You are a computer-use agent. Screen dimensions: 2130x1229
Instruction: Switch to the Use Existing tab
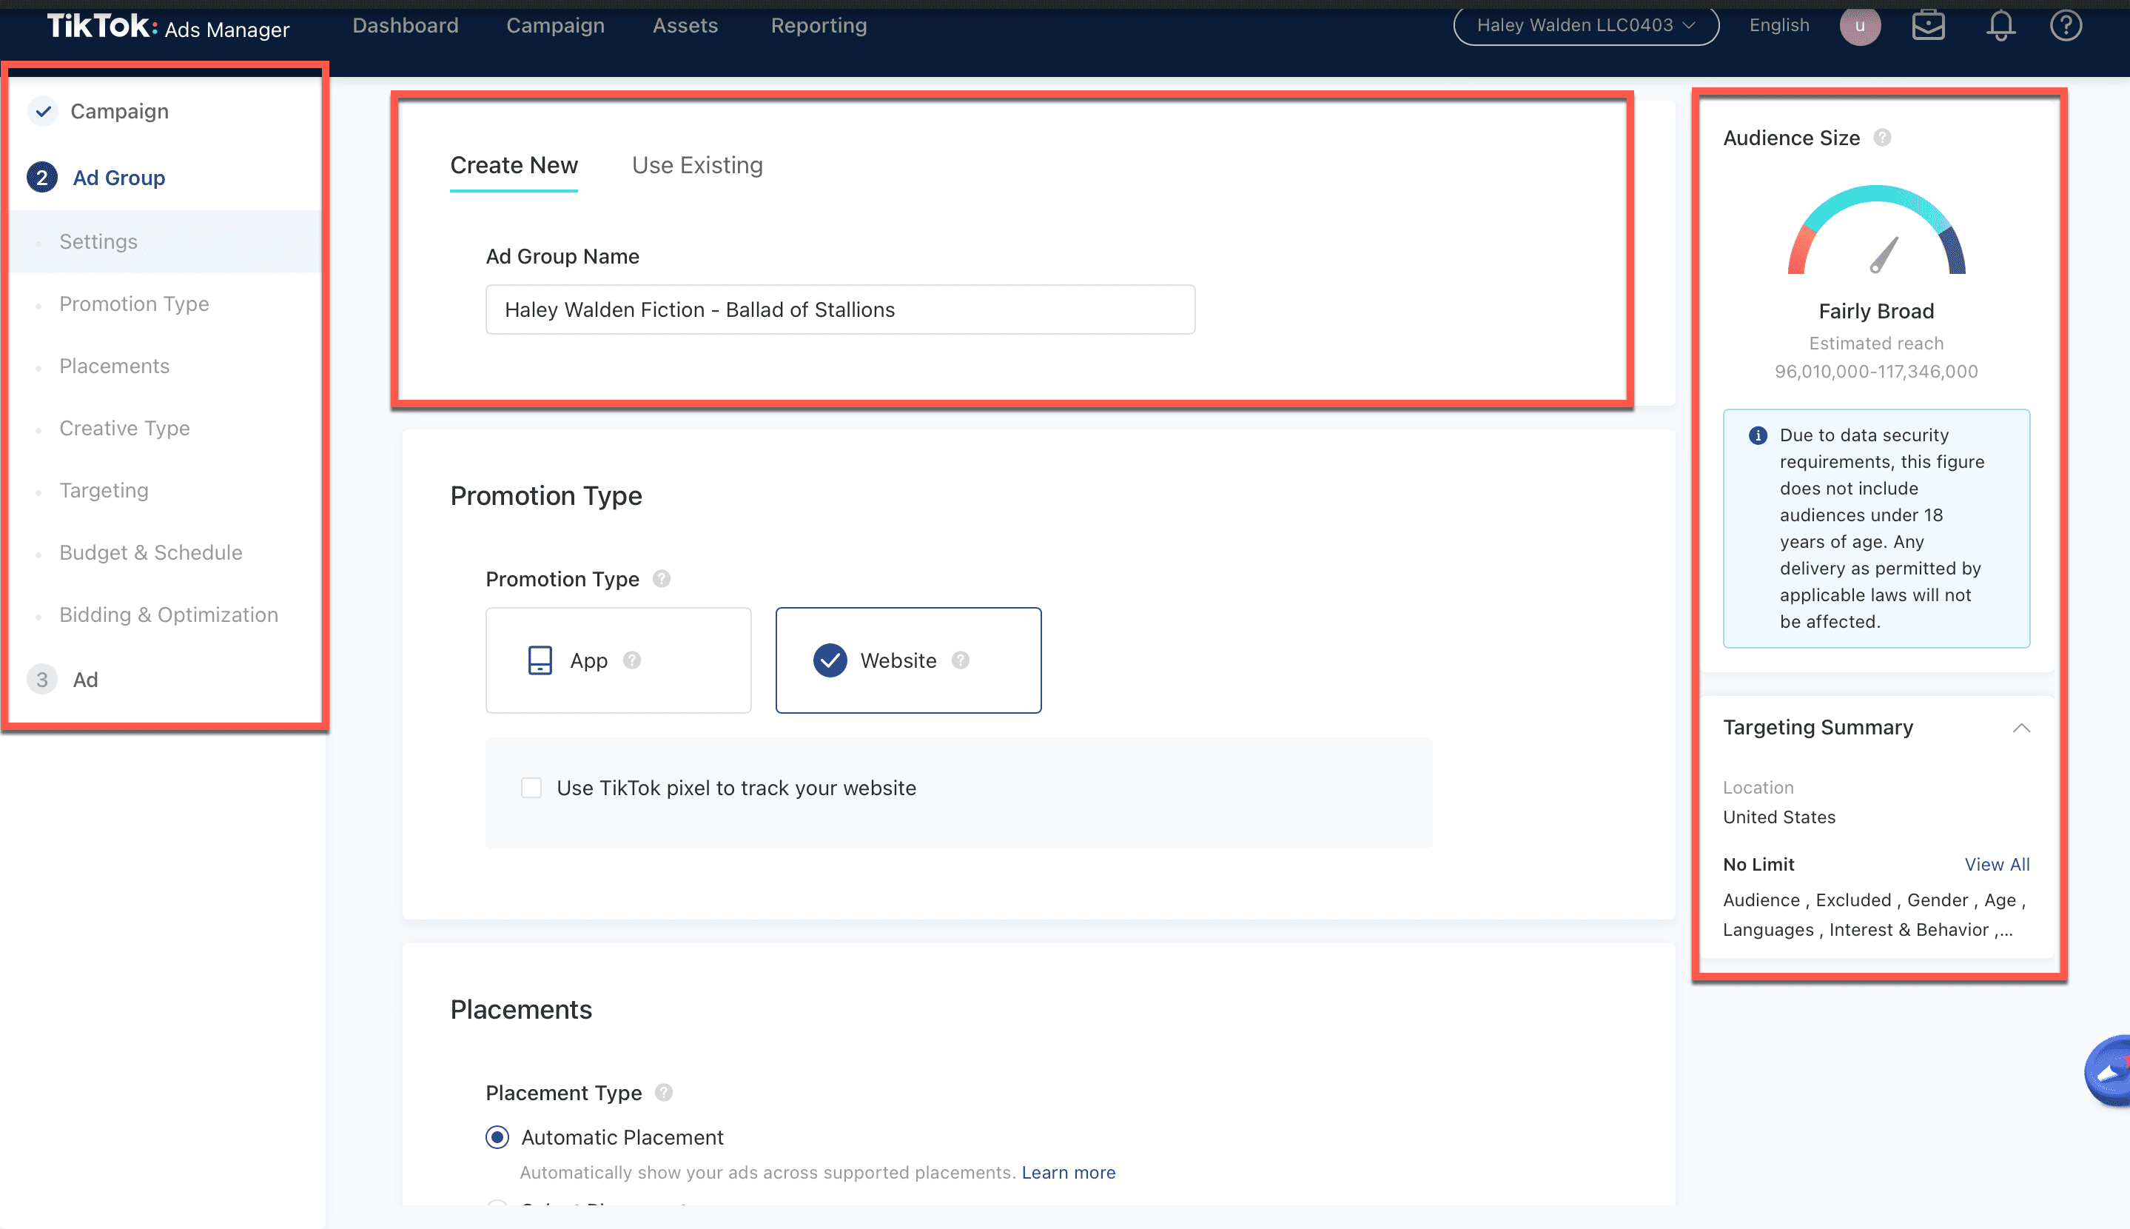(x=696, y=165)
